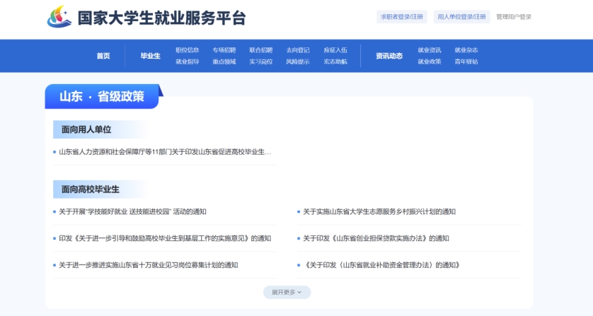
Task: Open the 山东省人力资源和社会保障厅等11部门 policy link
Action: pyautogui.click(x=165, y=152)
